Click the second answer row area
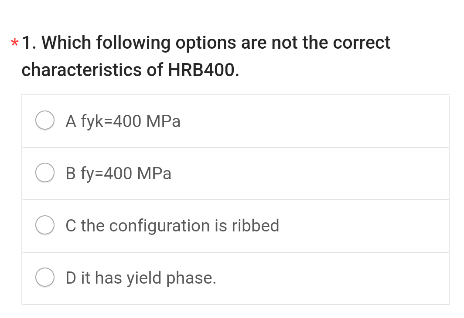464x318 pixels. point(235,173)
